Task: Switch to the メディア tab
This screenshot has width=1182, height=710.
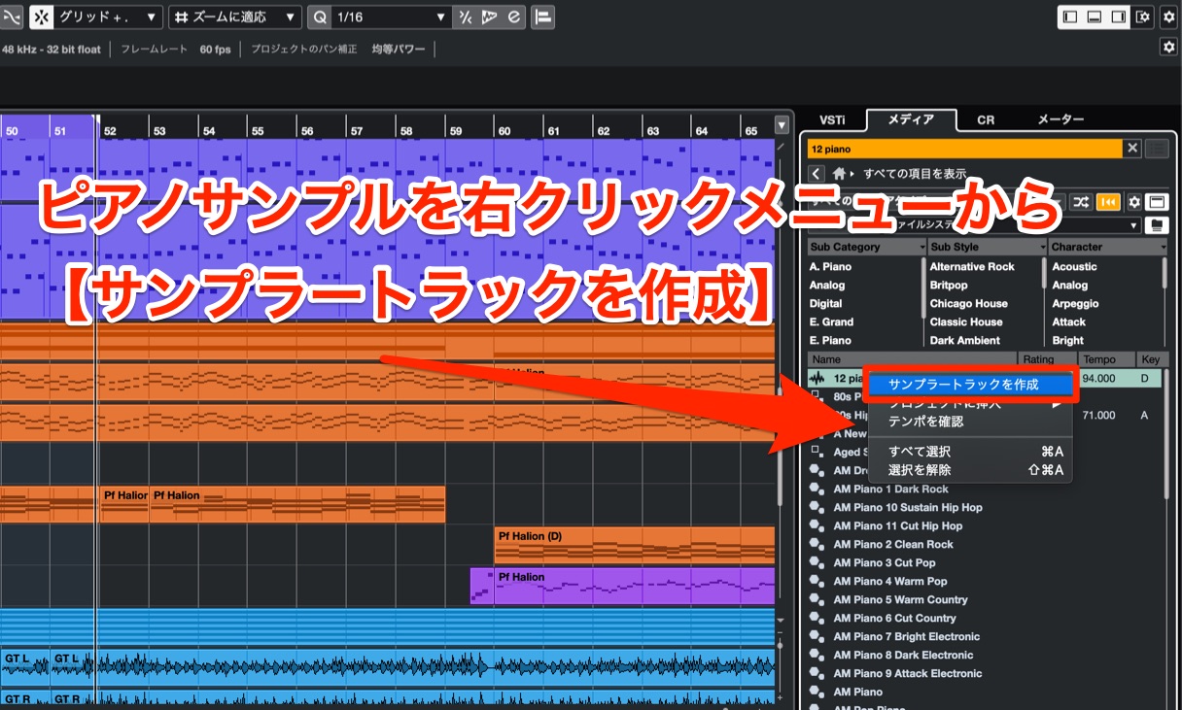Action: tap(911, 119)
